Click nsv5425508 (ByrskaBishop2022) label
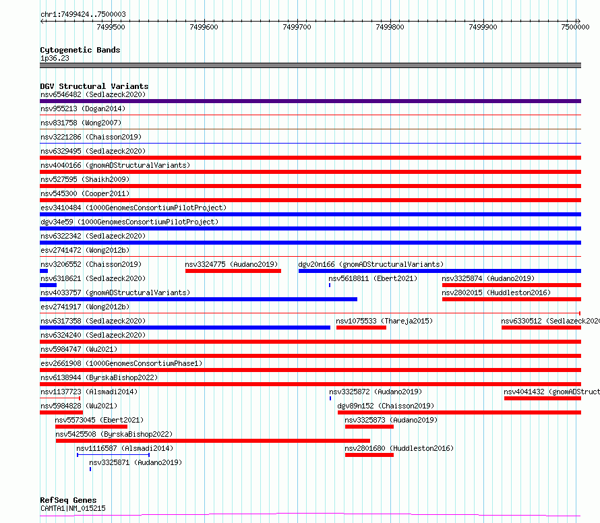The height and width of the screenshot is (523, 600). point(114,434)
